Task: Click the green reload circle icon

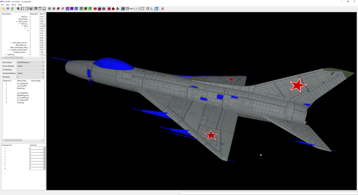Action: pyautogui.click(x=12, y=9)
